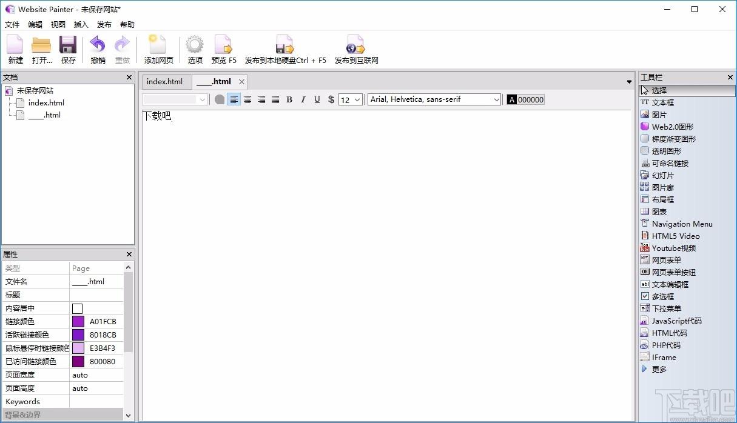The width and height of the screenshot is (737, 423).
Task: Toggle underline text formatting
Action: click(x=317, y=99)
